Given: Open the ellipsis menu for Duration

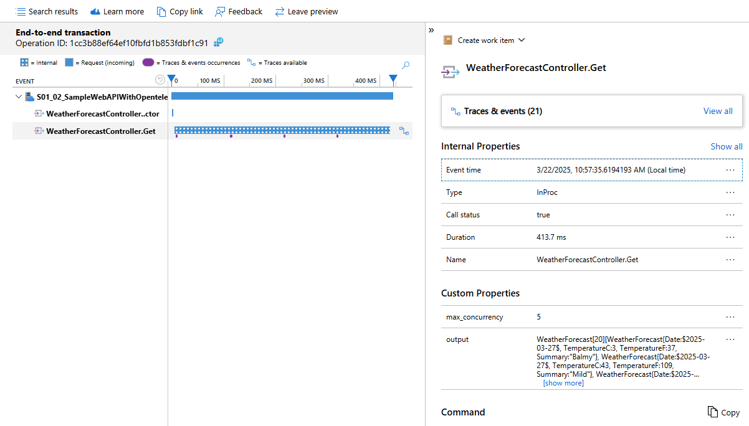Looking at the screenshot, I should point(730,237).
